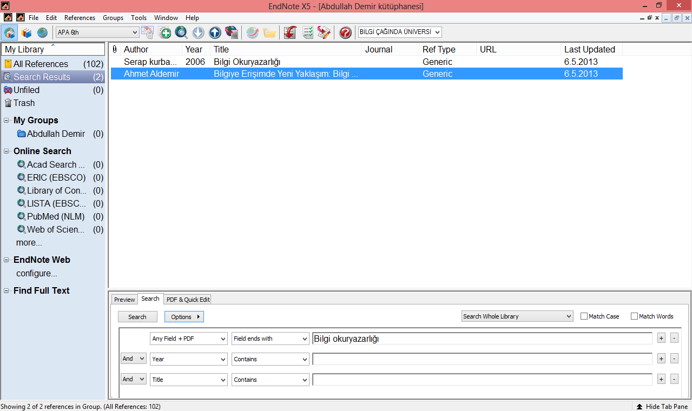Image resolution: width=692 pixels, height=411 pixels.
Task: Enable the Match Case checkbox
Action: [x=584, y=316]
